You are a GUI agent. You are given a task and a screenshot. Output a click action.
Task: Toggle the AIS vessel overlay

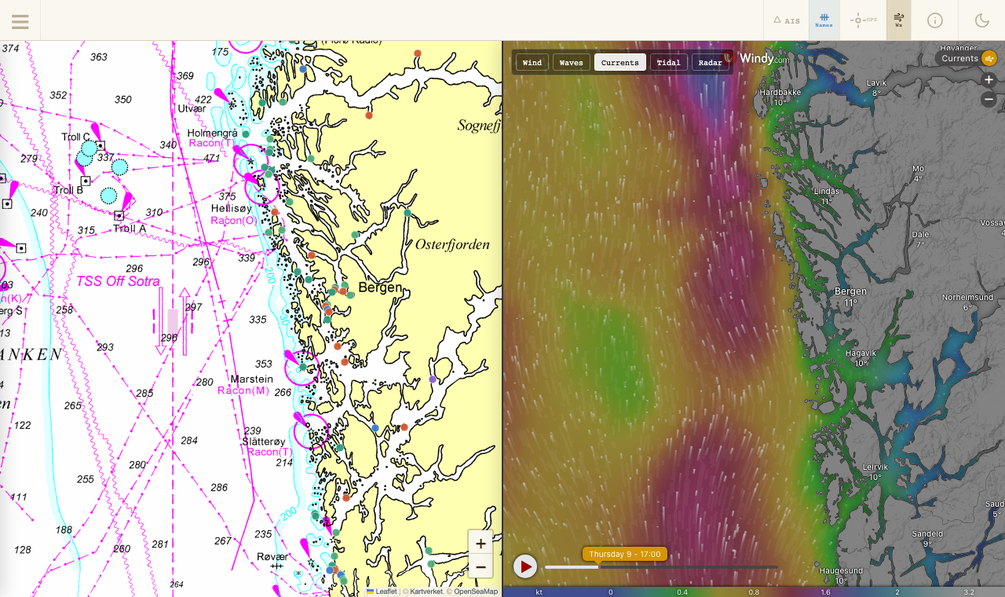pos(786,20)
